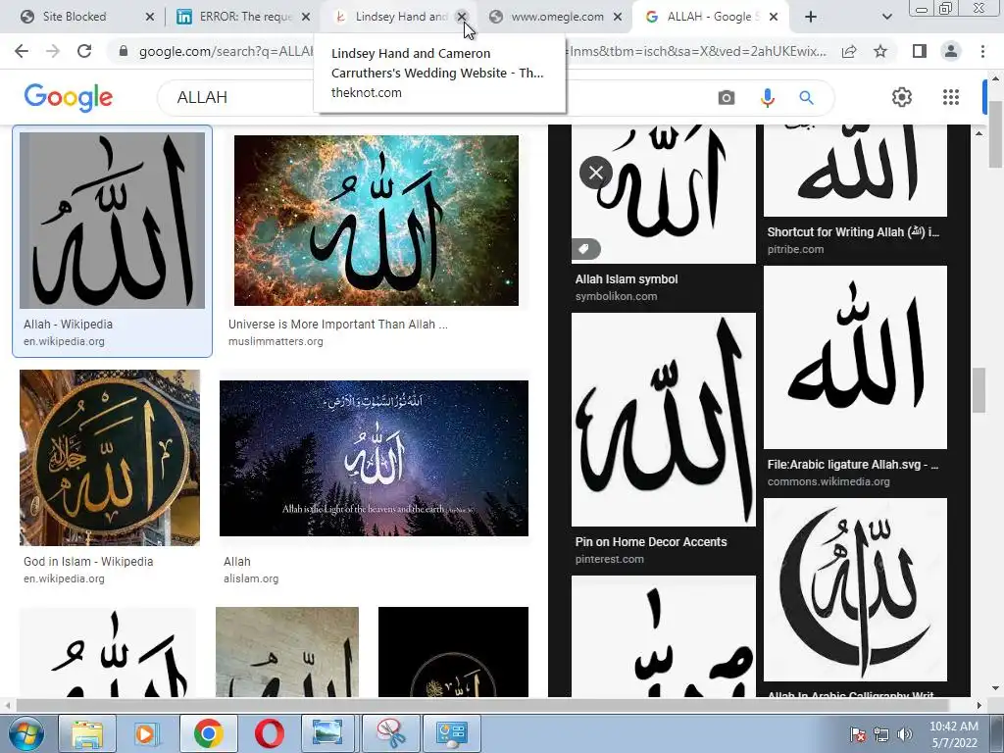Open 'Pin on Home Decor Accents' result
The width and height of the screenshot is (1004, 753).
click(x=651, y=541)
